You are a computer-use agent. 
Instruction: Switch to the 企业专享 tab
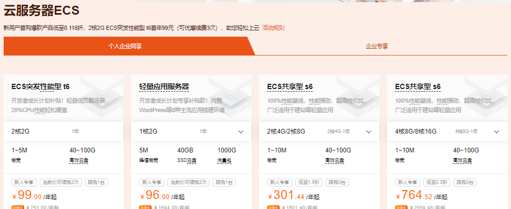[377, 46]
